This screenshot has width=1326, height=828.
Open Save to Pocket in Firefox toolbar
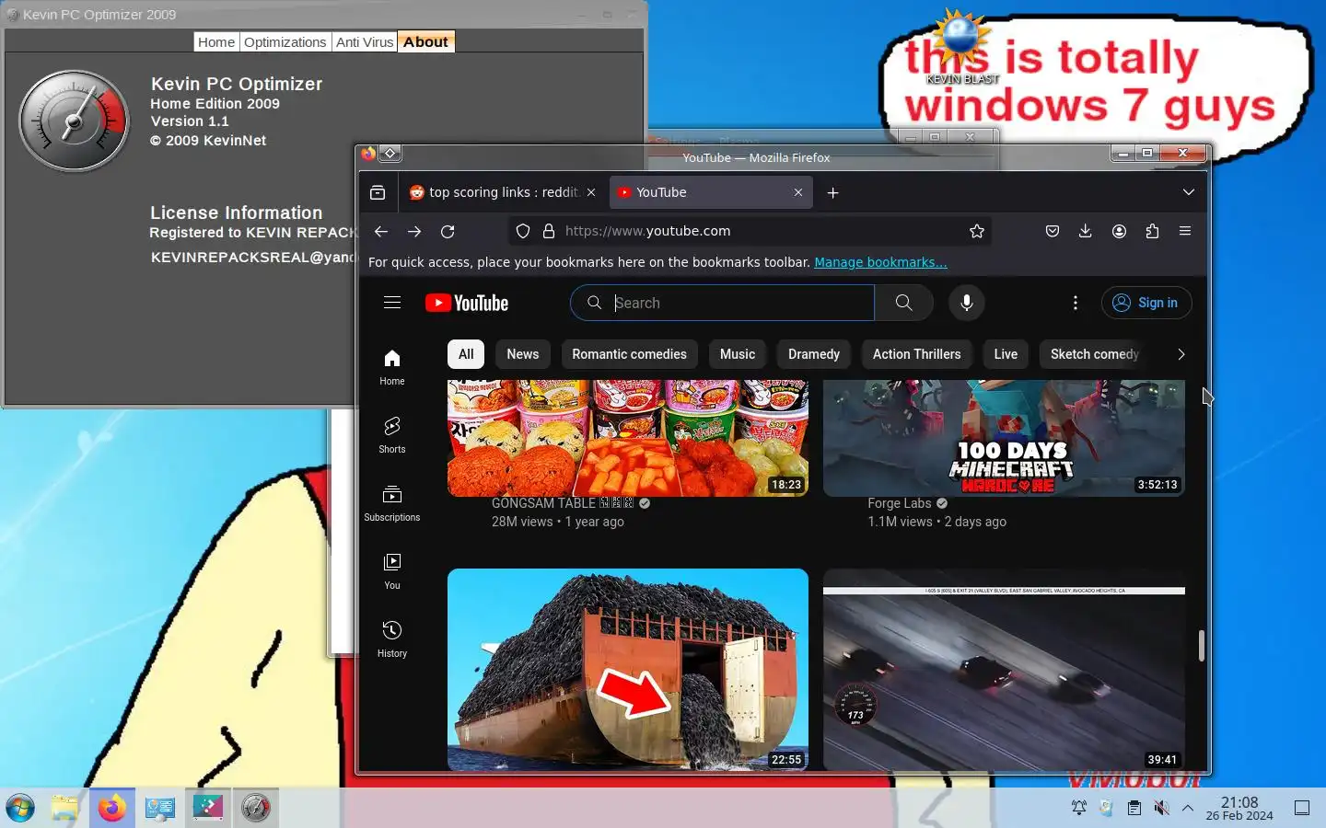[1053, 231]
